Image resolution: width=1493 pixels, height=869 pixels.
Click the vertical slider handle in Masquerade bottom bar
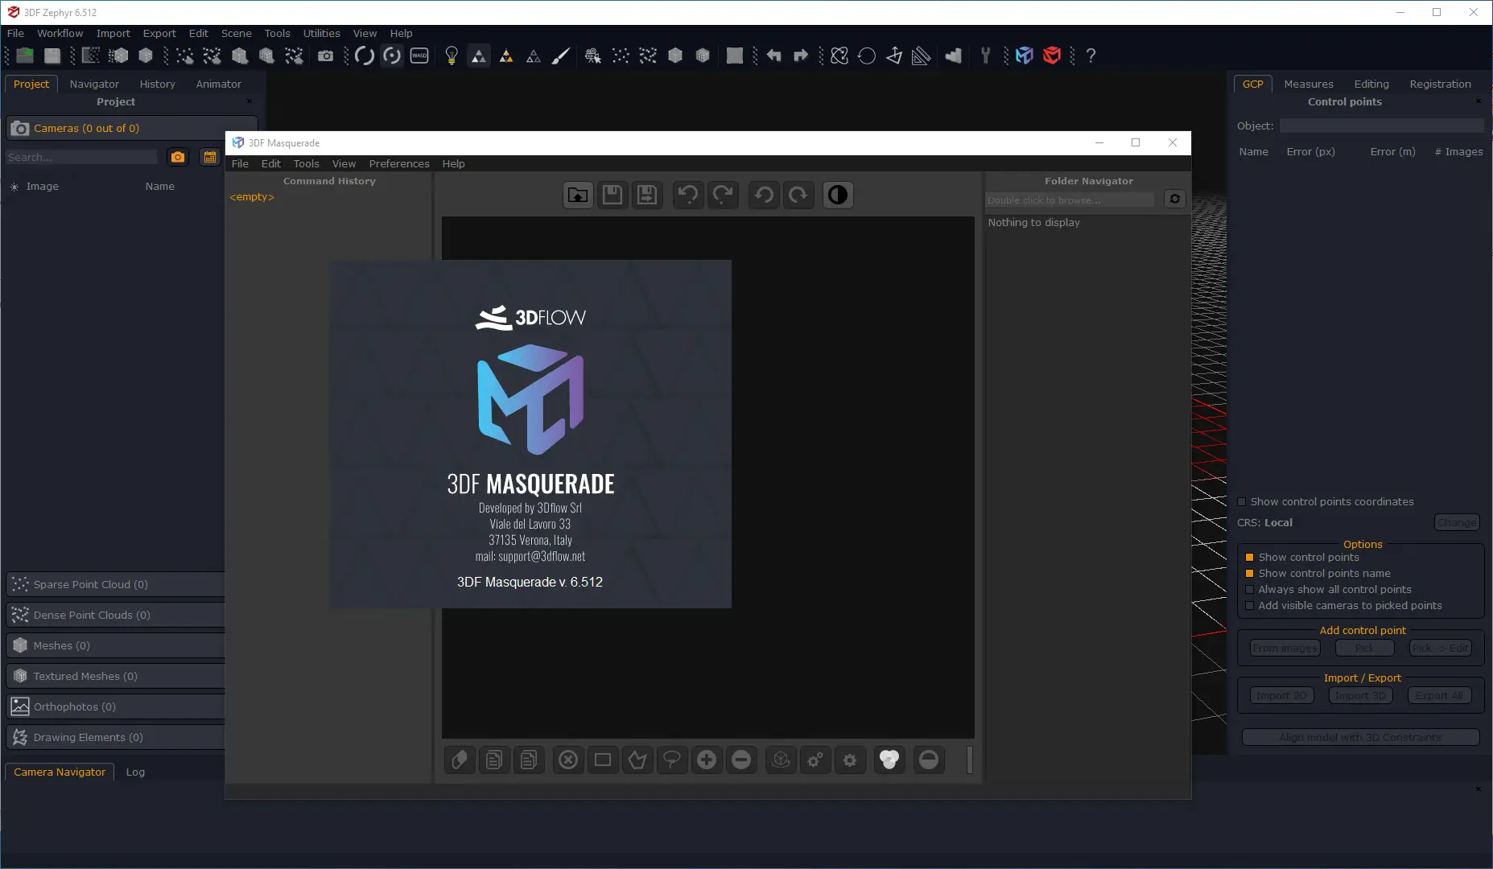click(x=969, y=760)
